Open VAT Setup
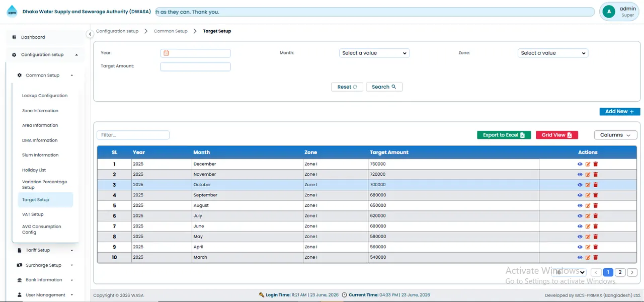 pos(33,214)
